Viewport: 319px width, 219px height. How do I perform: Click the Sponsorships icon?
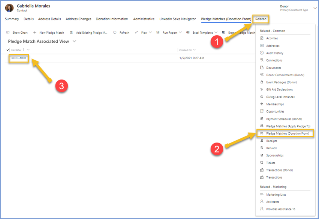point(262,155)
